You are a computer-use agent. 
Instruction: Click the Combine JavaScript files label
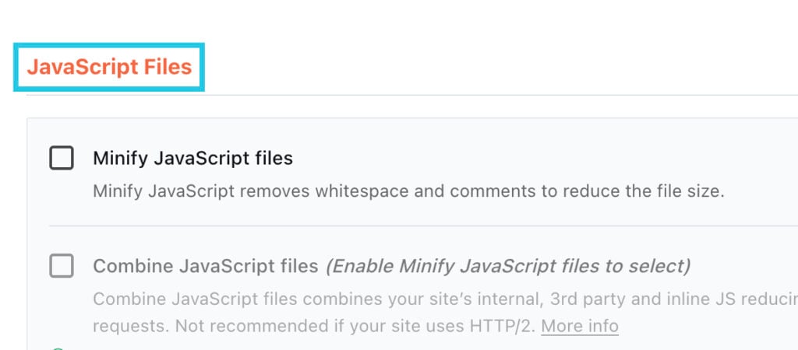pos(206,266)
